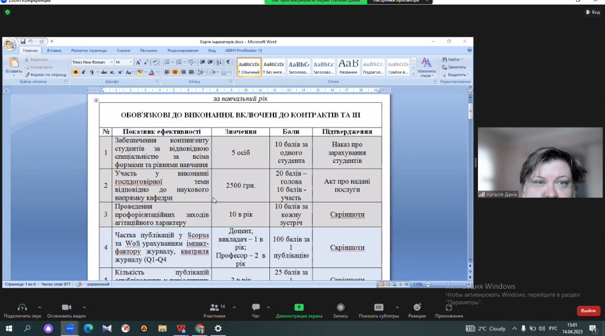605x336 pixels.
Task: Open the Рецензирование ribbon tab
Action: (183, 51)
